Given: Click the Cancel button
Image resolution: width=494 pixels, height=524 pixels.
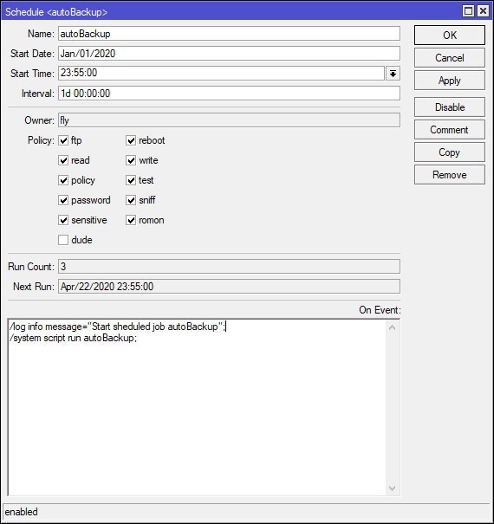Looking at the screenshot, I should pyautogui.click(x=450, y=58).
